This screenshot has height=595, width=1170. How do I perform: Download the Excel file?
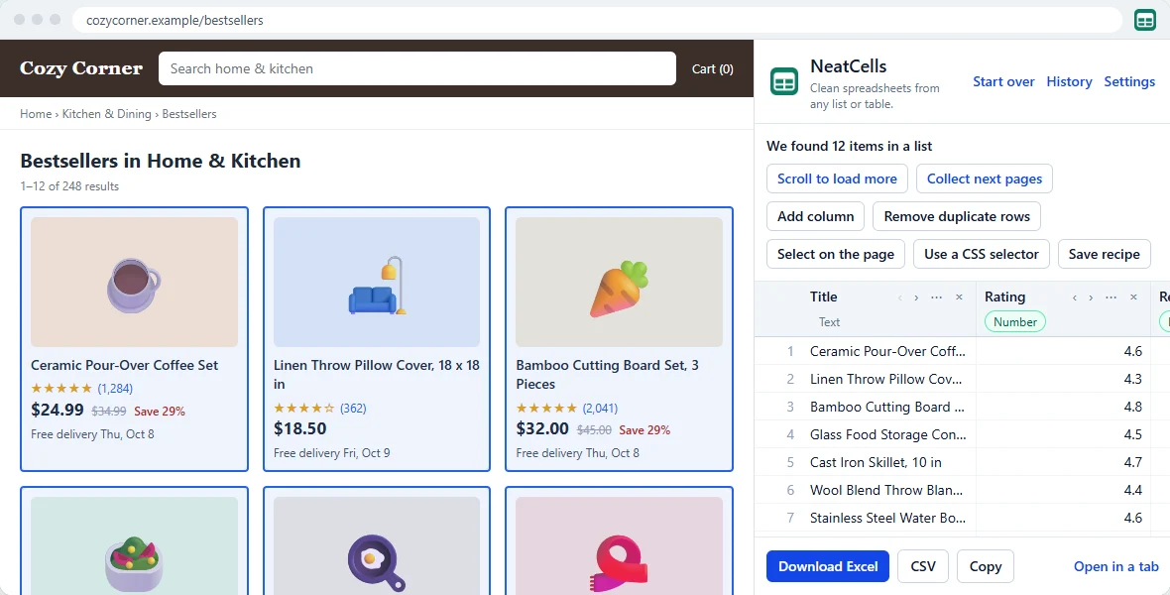[x=828, y=566]
